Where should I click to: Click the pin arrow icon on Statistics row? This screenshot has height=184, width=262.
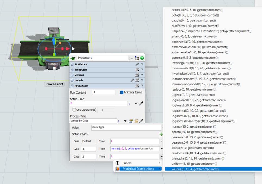137,64
